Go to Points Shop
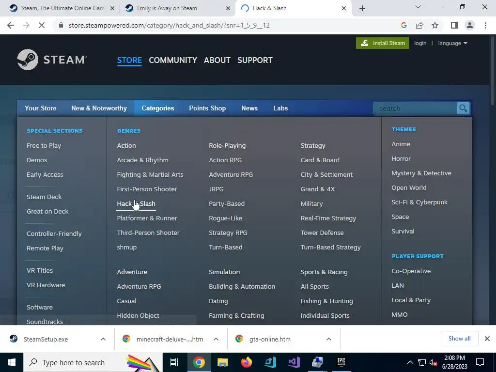The height and width of the screenshot is (372, 496). click(207, 108)
